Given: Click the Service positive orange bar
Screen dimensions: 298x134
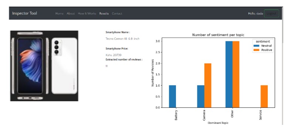Looking at the screenshot, I should pyautogui.click(x=264, y=96).
